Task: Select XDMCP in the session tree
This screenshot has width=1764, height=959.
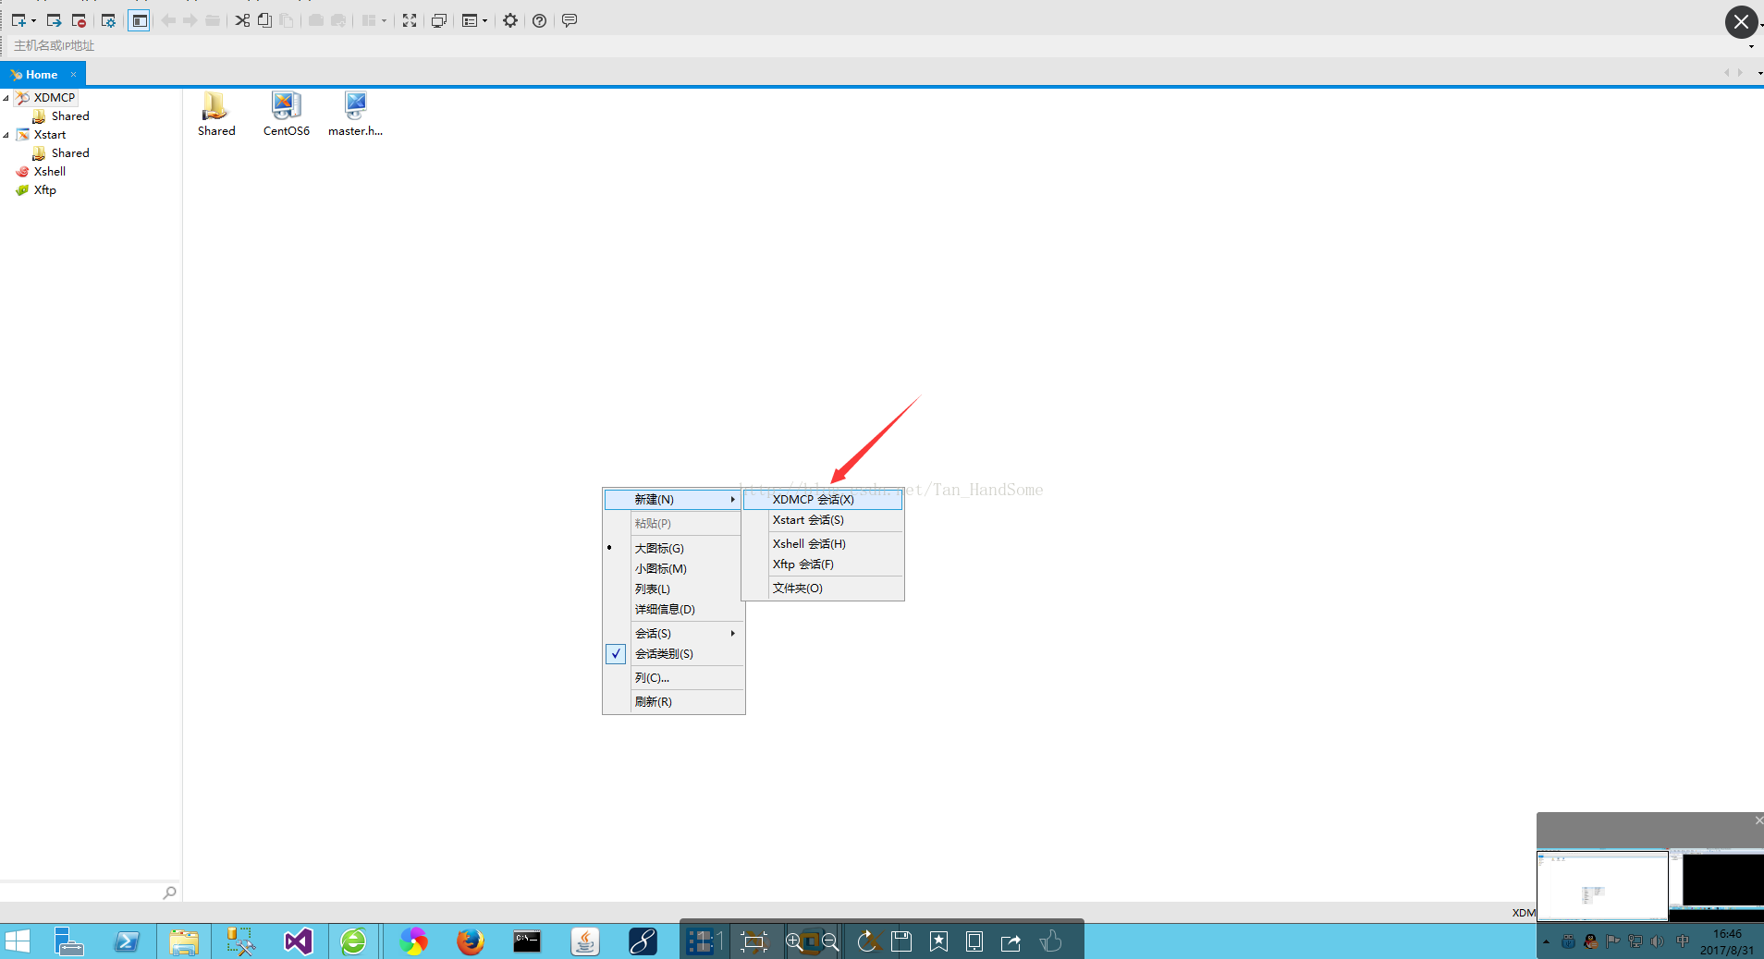Action: click(54, 97)
